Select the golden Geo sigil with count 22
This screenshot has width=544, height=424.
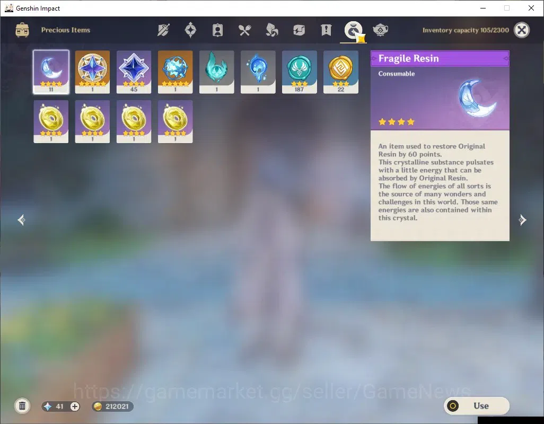341,72
